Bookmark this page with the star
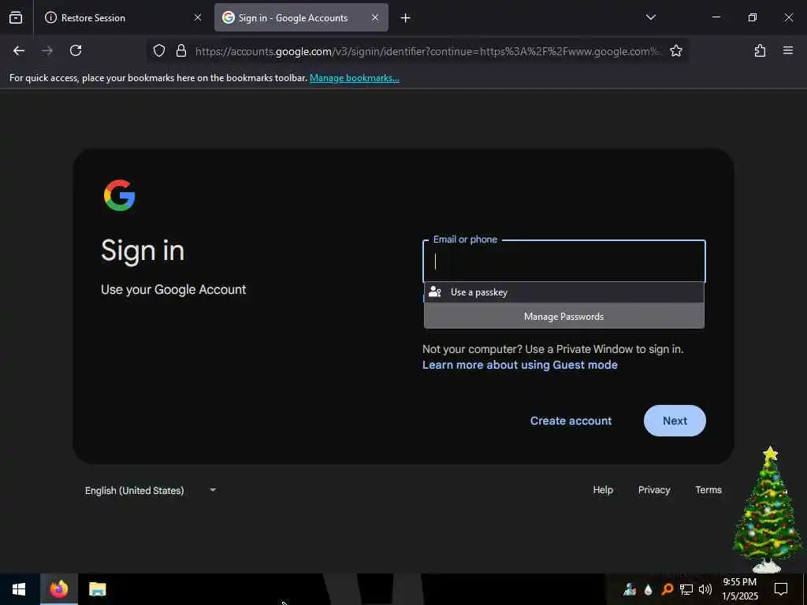 pyautogui.click(x=675, y=50)
